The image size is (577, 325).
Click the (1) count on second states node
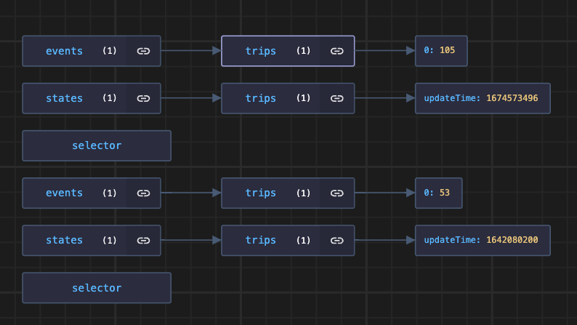109,240
